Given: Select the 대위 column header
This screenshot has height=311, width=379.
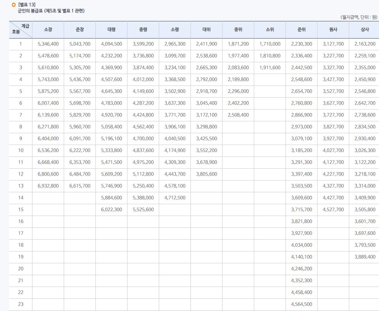Looking at the screenshot, I should [x=206, y=29].
